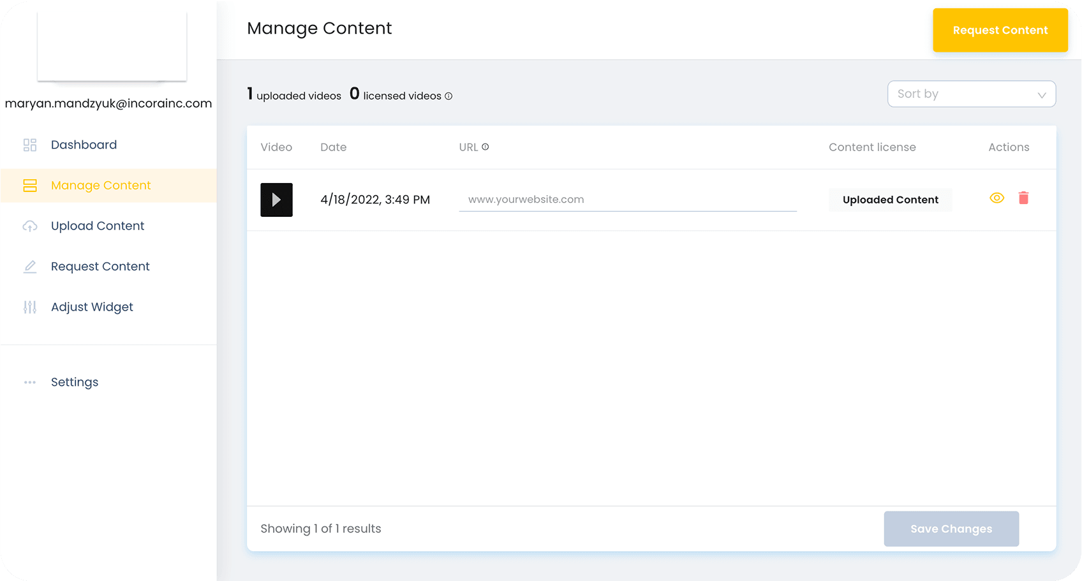Click info icon next to licensed videos
Image resolution: width=1082 pixels, height=581 pixels.
click(448, 96)
